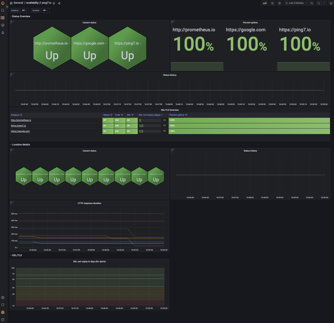Screen dimensions: 334x323
Task: Click the https://ping7.io Up hexagon
Action: coord(128,48)
